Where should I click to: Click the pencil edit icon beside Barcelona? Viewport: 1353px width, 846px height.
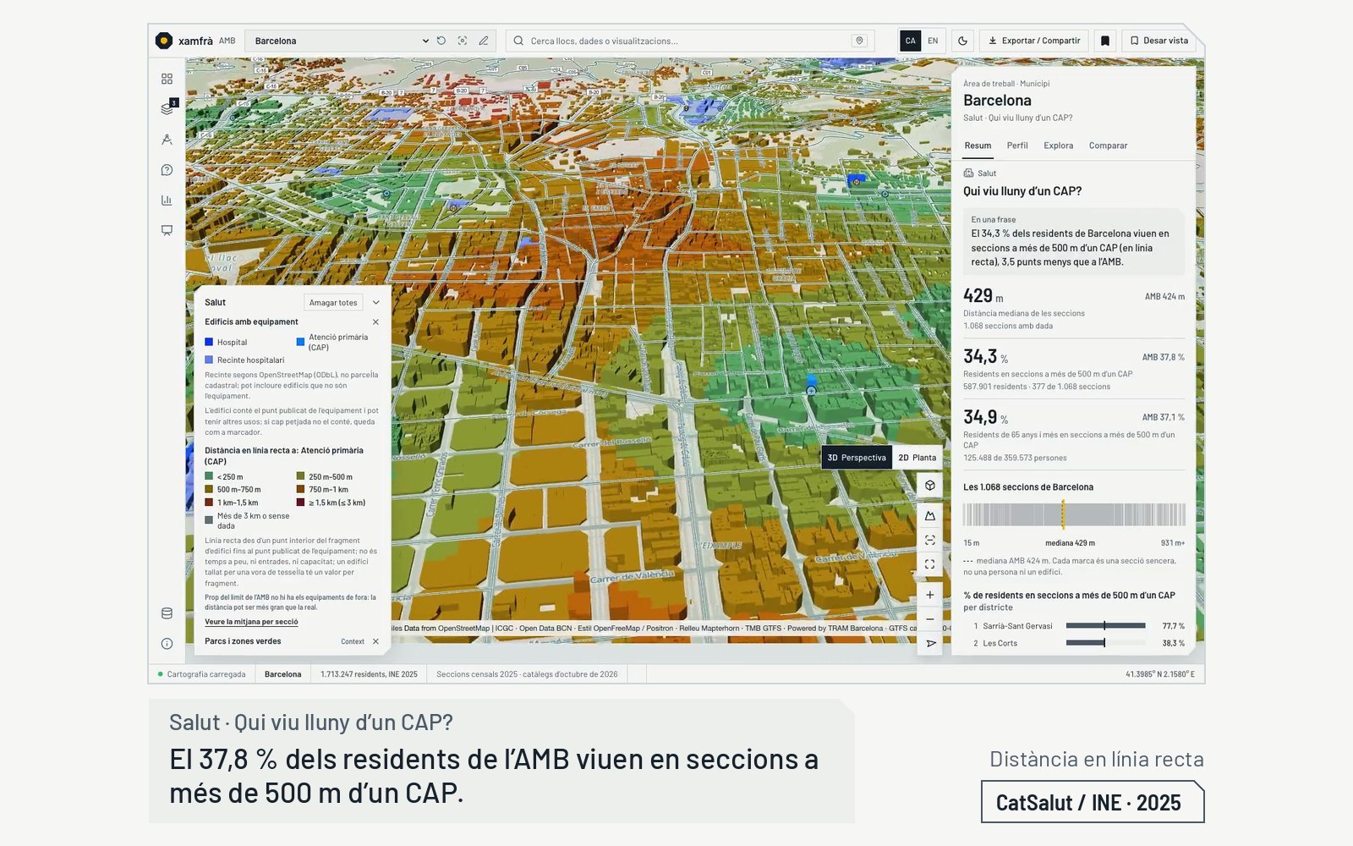click(484, 41)
